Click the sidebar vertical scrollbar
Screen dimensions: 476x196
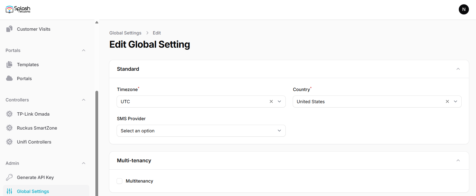click(97, 142)
